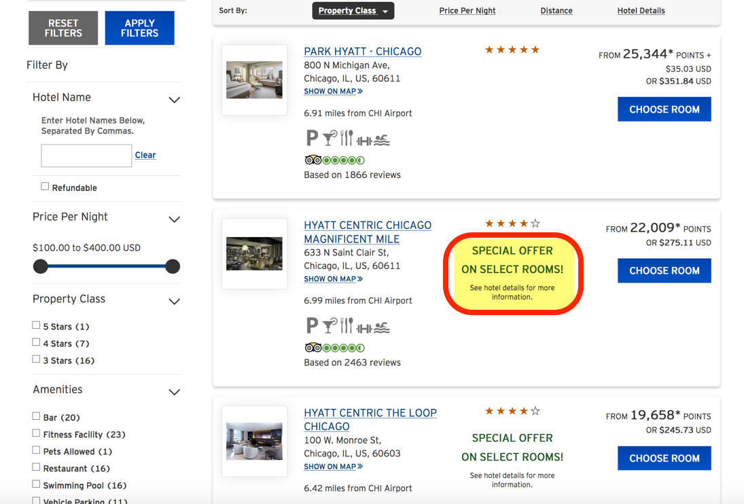Click the bar cocktail icon for Hyatt Centric Magnificent Mile
The image size is (744, 504).
(330, 326)
